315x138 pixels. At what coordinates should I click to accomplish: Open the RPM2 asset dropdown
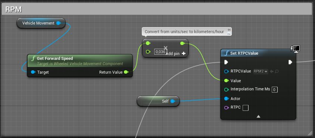tap(261, 71)
